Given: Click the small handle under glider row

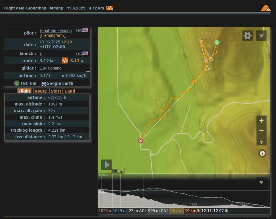Looking at the screenshot, I should tap(88, 71).
